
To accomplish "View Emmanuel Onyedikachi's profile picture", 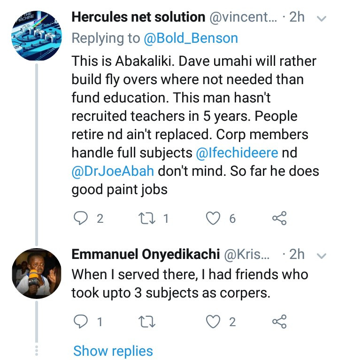I will pos(37,273).
